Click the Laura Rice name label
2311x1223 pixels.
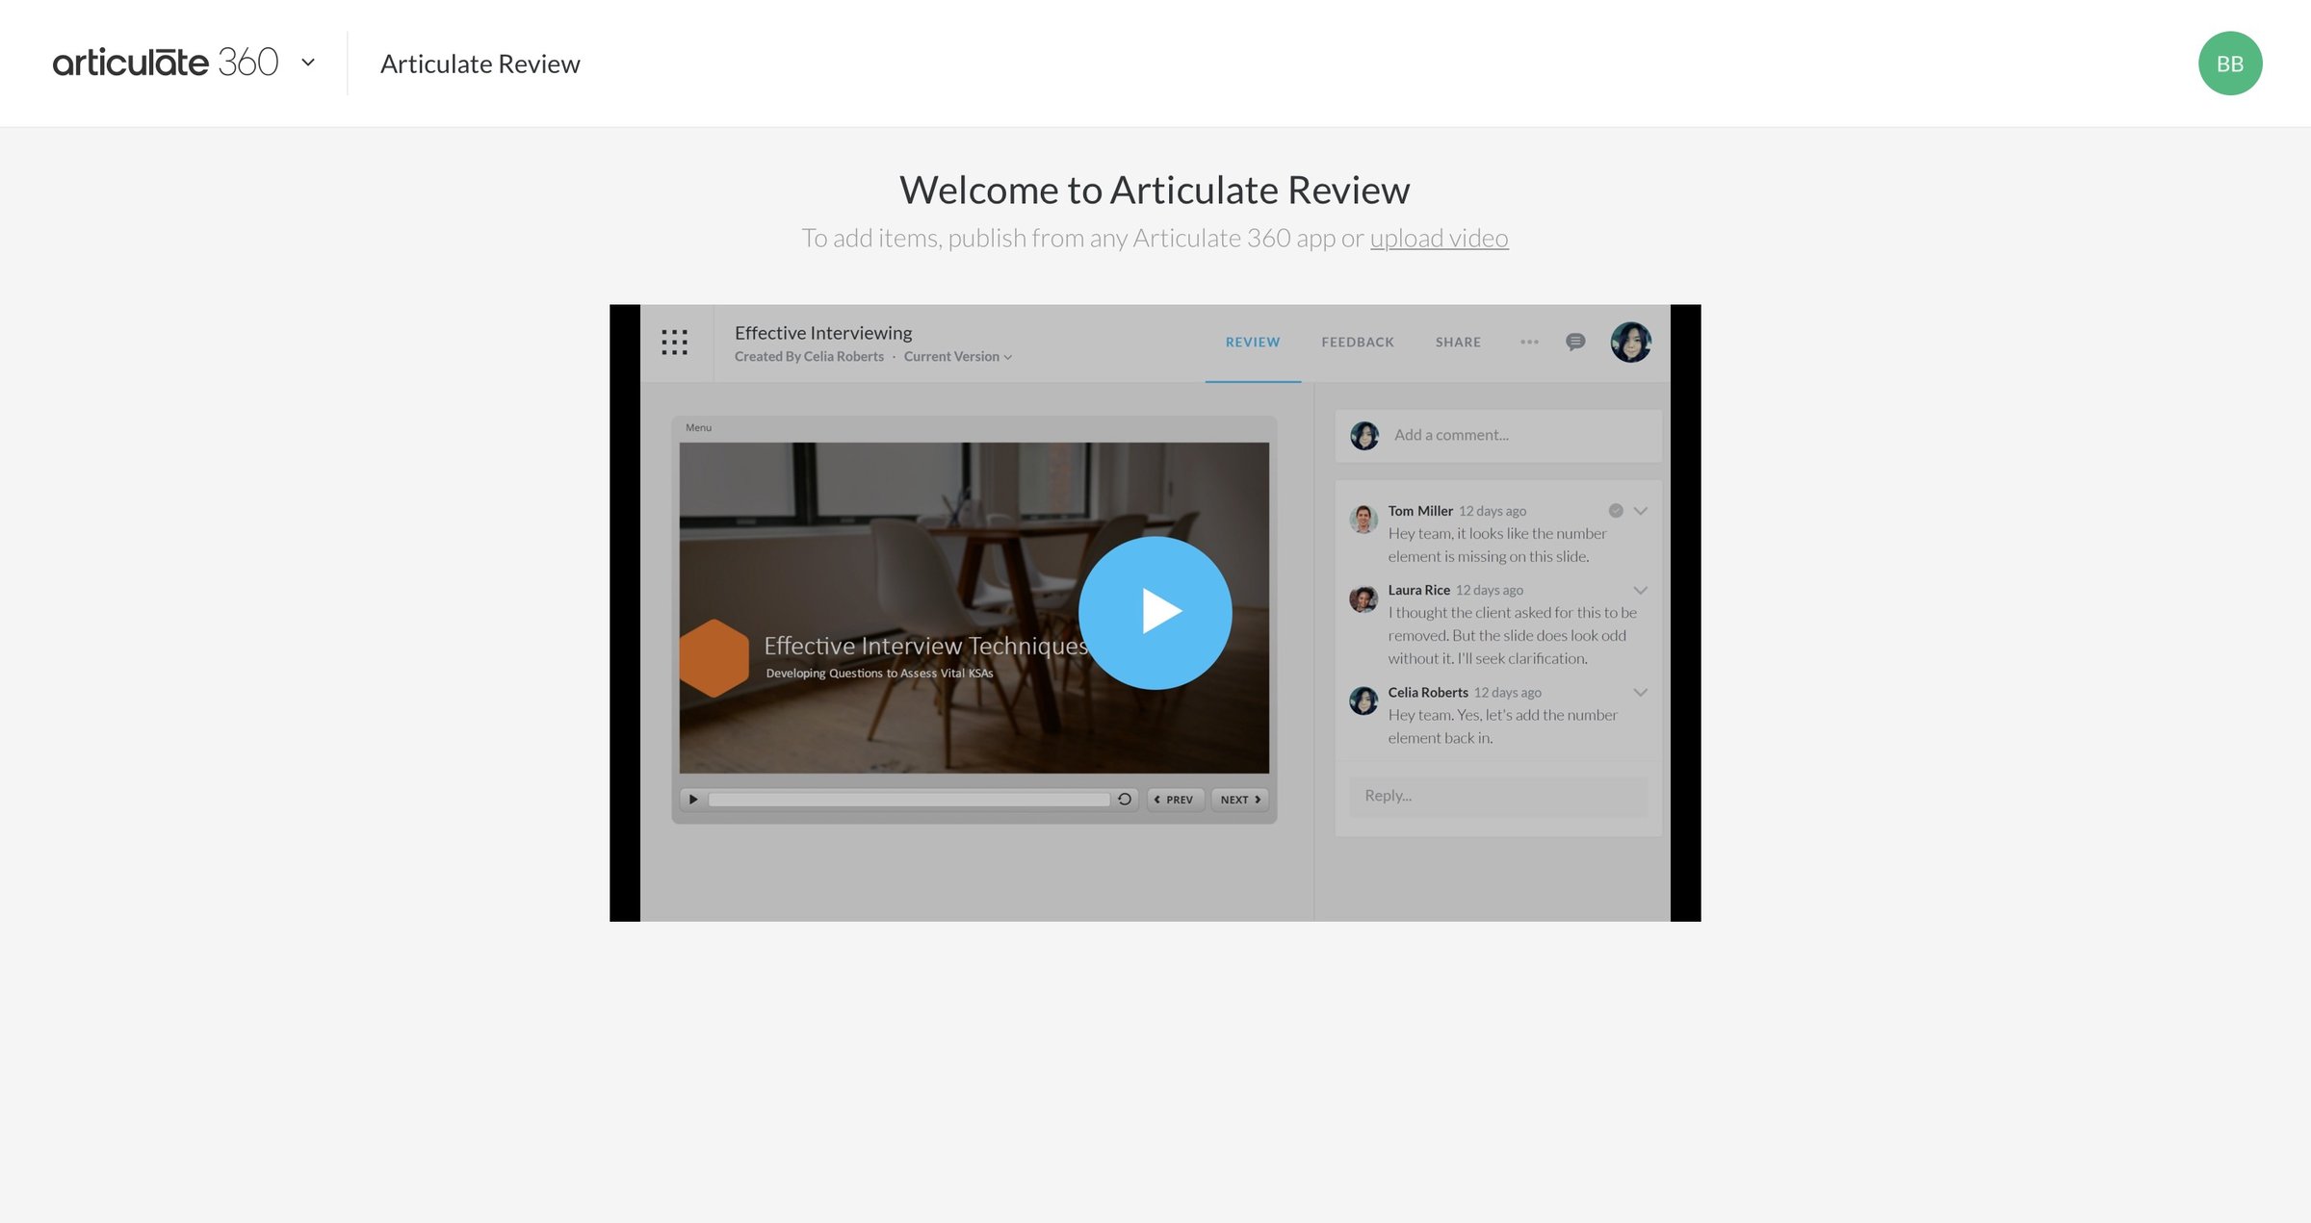coord(1418,590)
